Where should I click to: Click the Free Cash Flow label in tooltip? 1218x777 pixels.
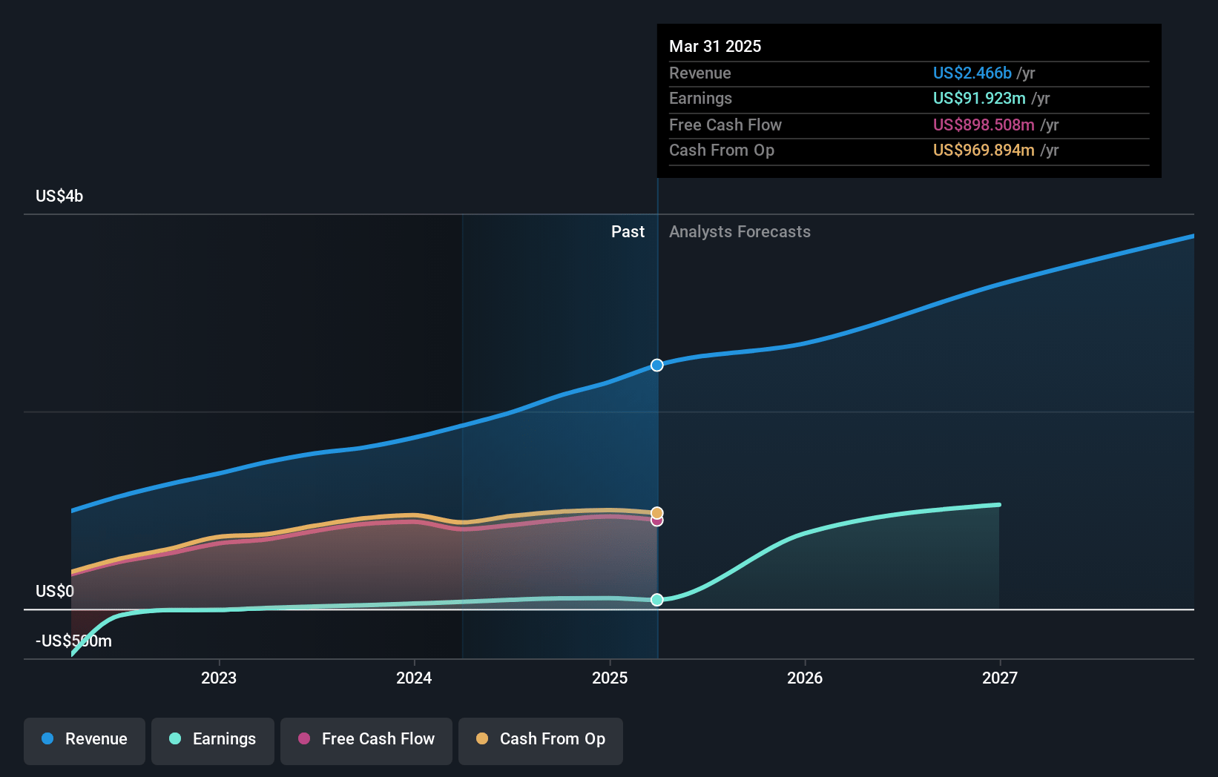(725, 125)
